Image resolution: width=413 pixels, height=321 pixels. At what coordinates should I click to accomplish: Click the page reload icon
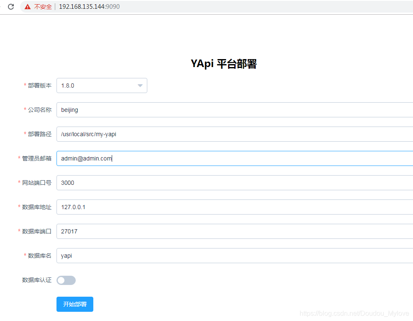(11, 7)
